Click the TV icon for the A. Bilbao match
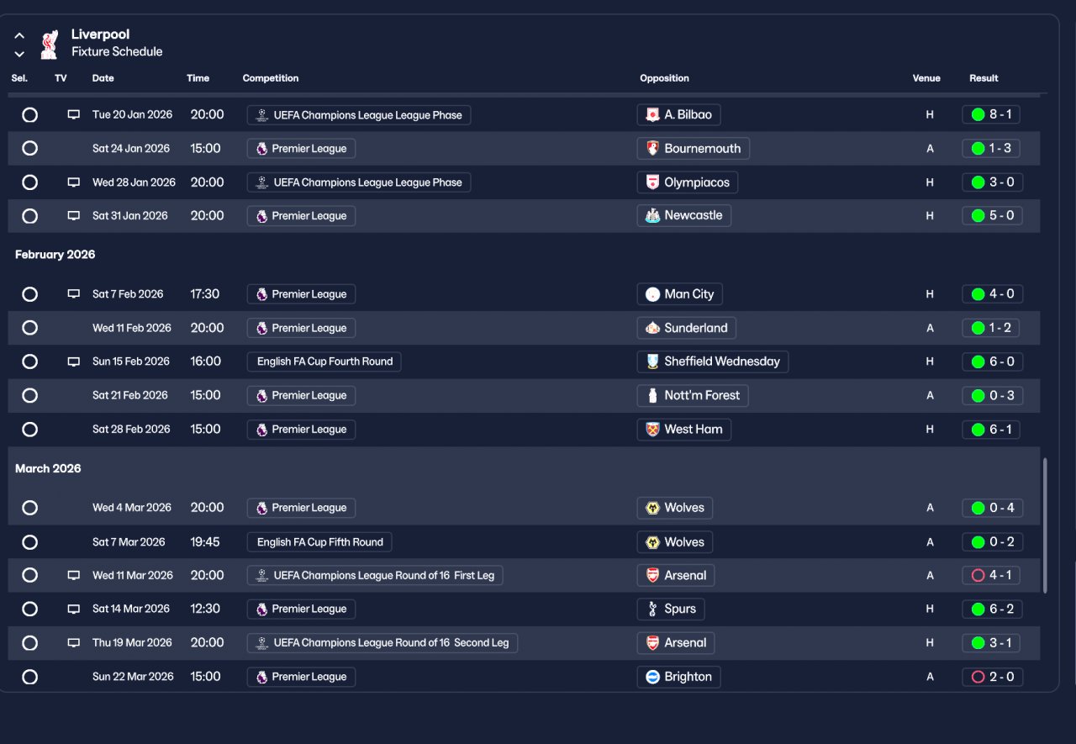This screenshot has height=744, width=1076. (x=74, y=115)
